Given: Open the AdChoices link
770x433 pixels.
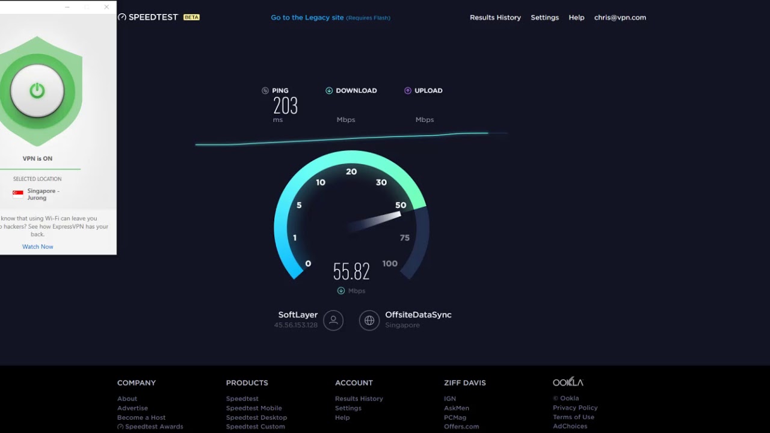Looking at the screenshot, I should click(x=570, y=426).
